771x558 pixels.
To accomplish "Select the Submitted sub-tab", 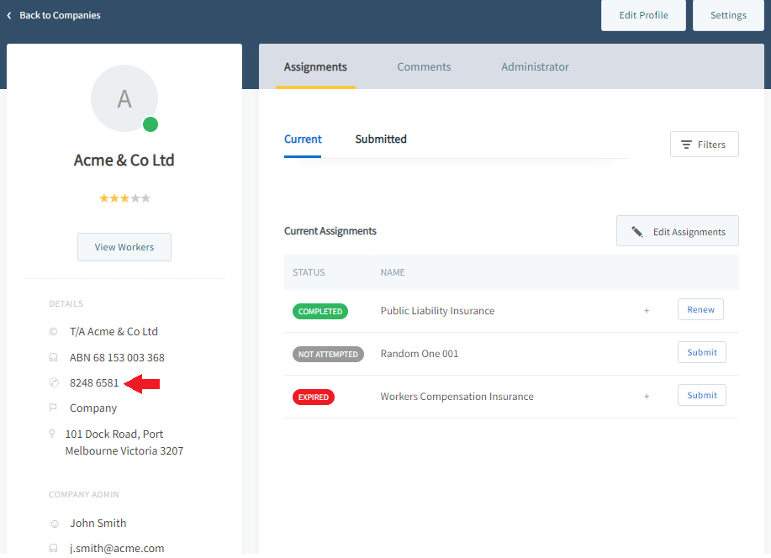I will coord(381,139).
